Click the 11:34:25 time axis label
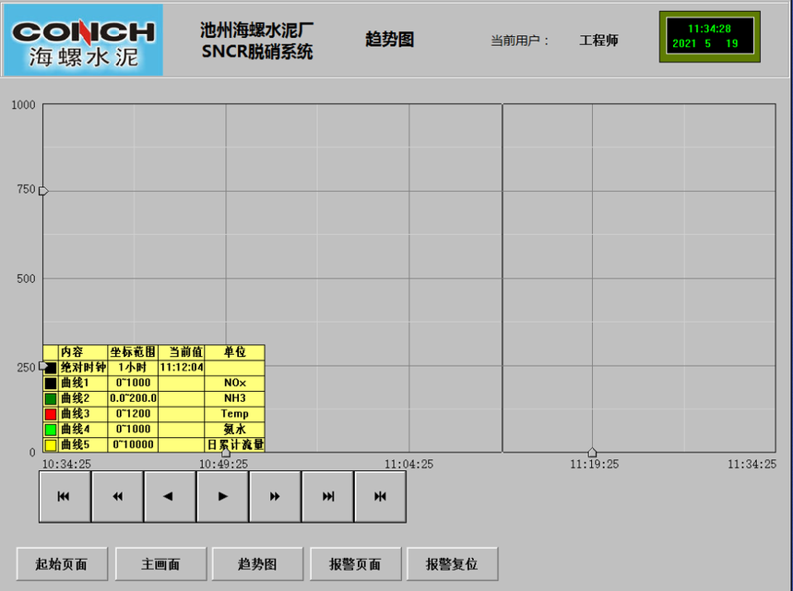The height and width of the screenshot is (591, 793). (752, 464)
